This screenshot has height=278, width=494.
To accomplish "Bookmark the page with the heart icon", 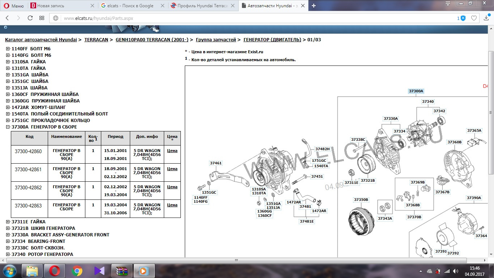I will pos(474,18).
